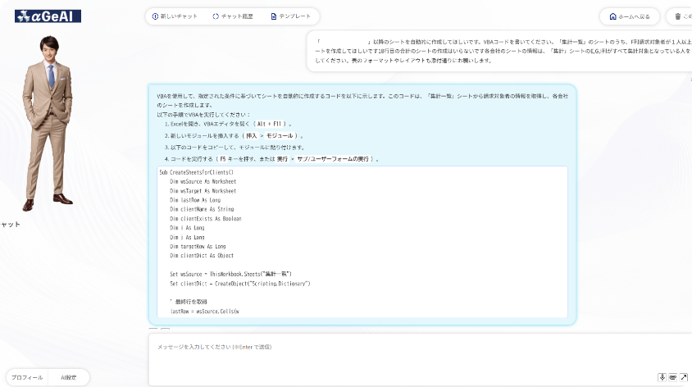Open the templates (テンプレート) menu
Image resolution: width=692 pixels, height=387 pixels.
coord(291,16)
